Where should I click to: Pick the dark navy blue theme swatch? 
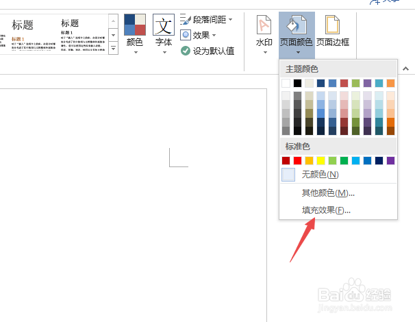click(x=320, y=83)
